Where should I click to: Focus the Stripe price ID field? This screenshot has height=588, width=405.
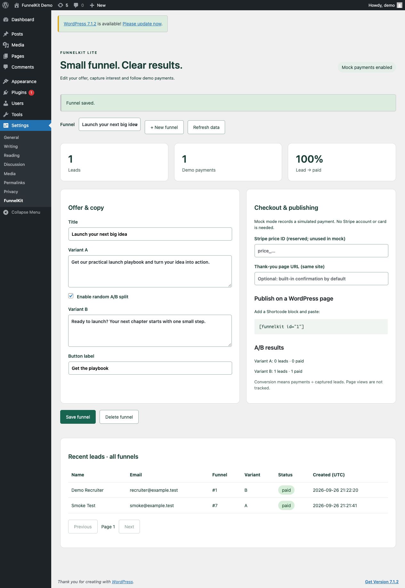pos(321,251)
